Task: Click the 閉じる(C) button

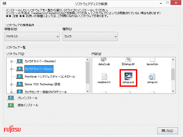Action: pyautogui.click(x=168, y=131)
